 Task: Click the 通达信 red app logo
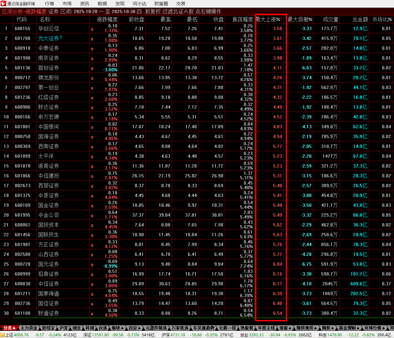(x=3, y=3)
